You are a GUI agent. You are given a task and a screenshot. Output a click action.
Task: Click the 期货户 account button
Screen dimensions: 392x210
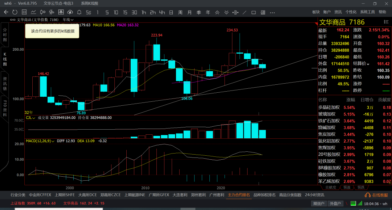(319, 203)
